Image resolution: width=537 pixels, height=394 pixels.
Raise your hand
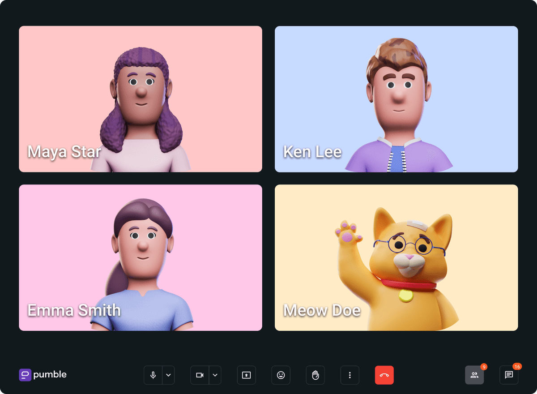[315, 375]
